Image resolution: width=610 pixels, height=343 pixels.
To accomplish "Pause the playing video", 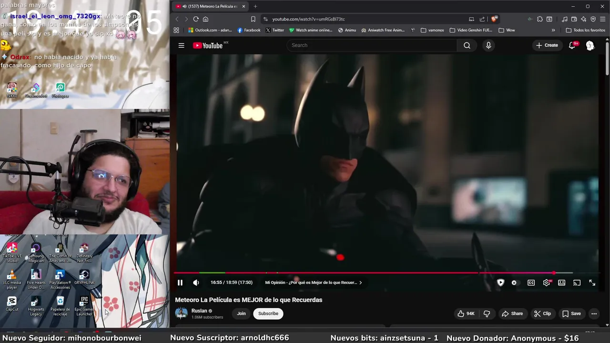I will 180,282.
